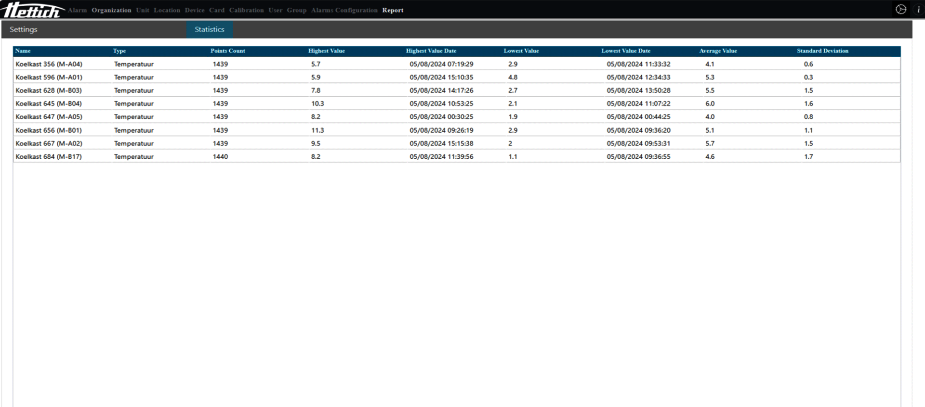Go to Alarms Configuration menu
The width and height of the screenshot is (925, 407).
[x=344, y=10]
